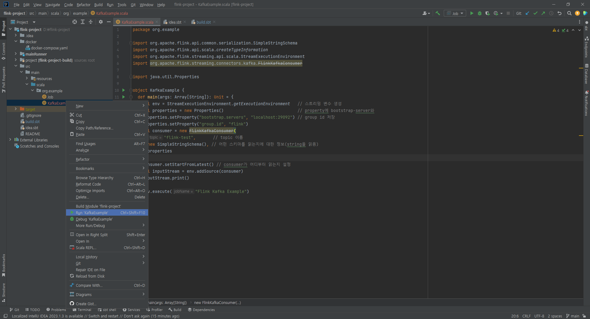Click Scala REPL context menu entry
Image resolution: width=590 pixels, height=319 pixels.
coord(107,248)
